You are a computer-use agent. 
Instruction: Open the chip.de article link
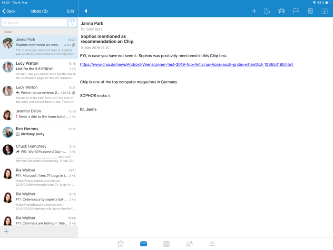pyautogui.click(x=187, y=64)
